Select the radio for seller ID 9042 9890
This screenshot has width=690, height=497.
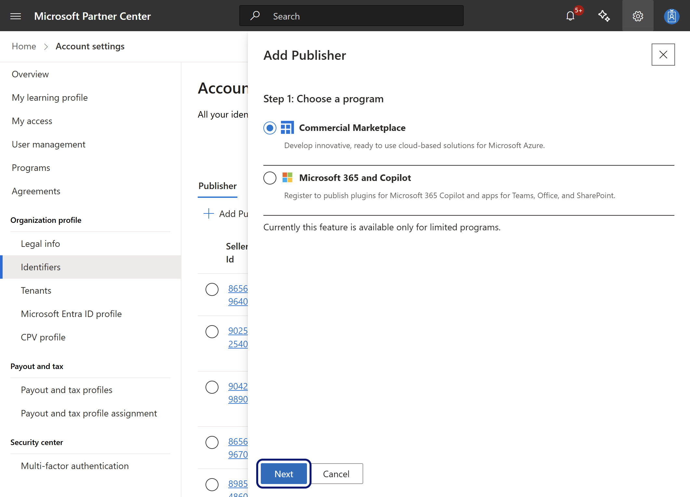point(212,387)
